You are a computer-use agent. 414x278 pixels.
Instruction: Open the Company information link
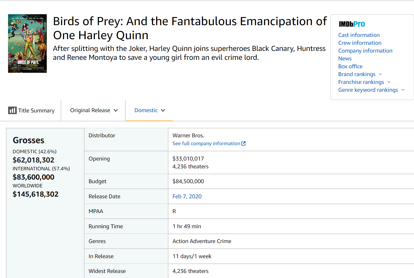pyautogui.click(x=365, y=51)
